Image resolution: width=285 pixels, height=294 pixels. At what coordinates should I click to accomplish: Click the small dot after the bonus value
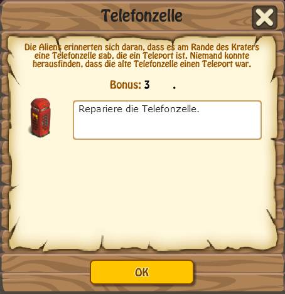pos(175,88)
